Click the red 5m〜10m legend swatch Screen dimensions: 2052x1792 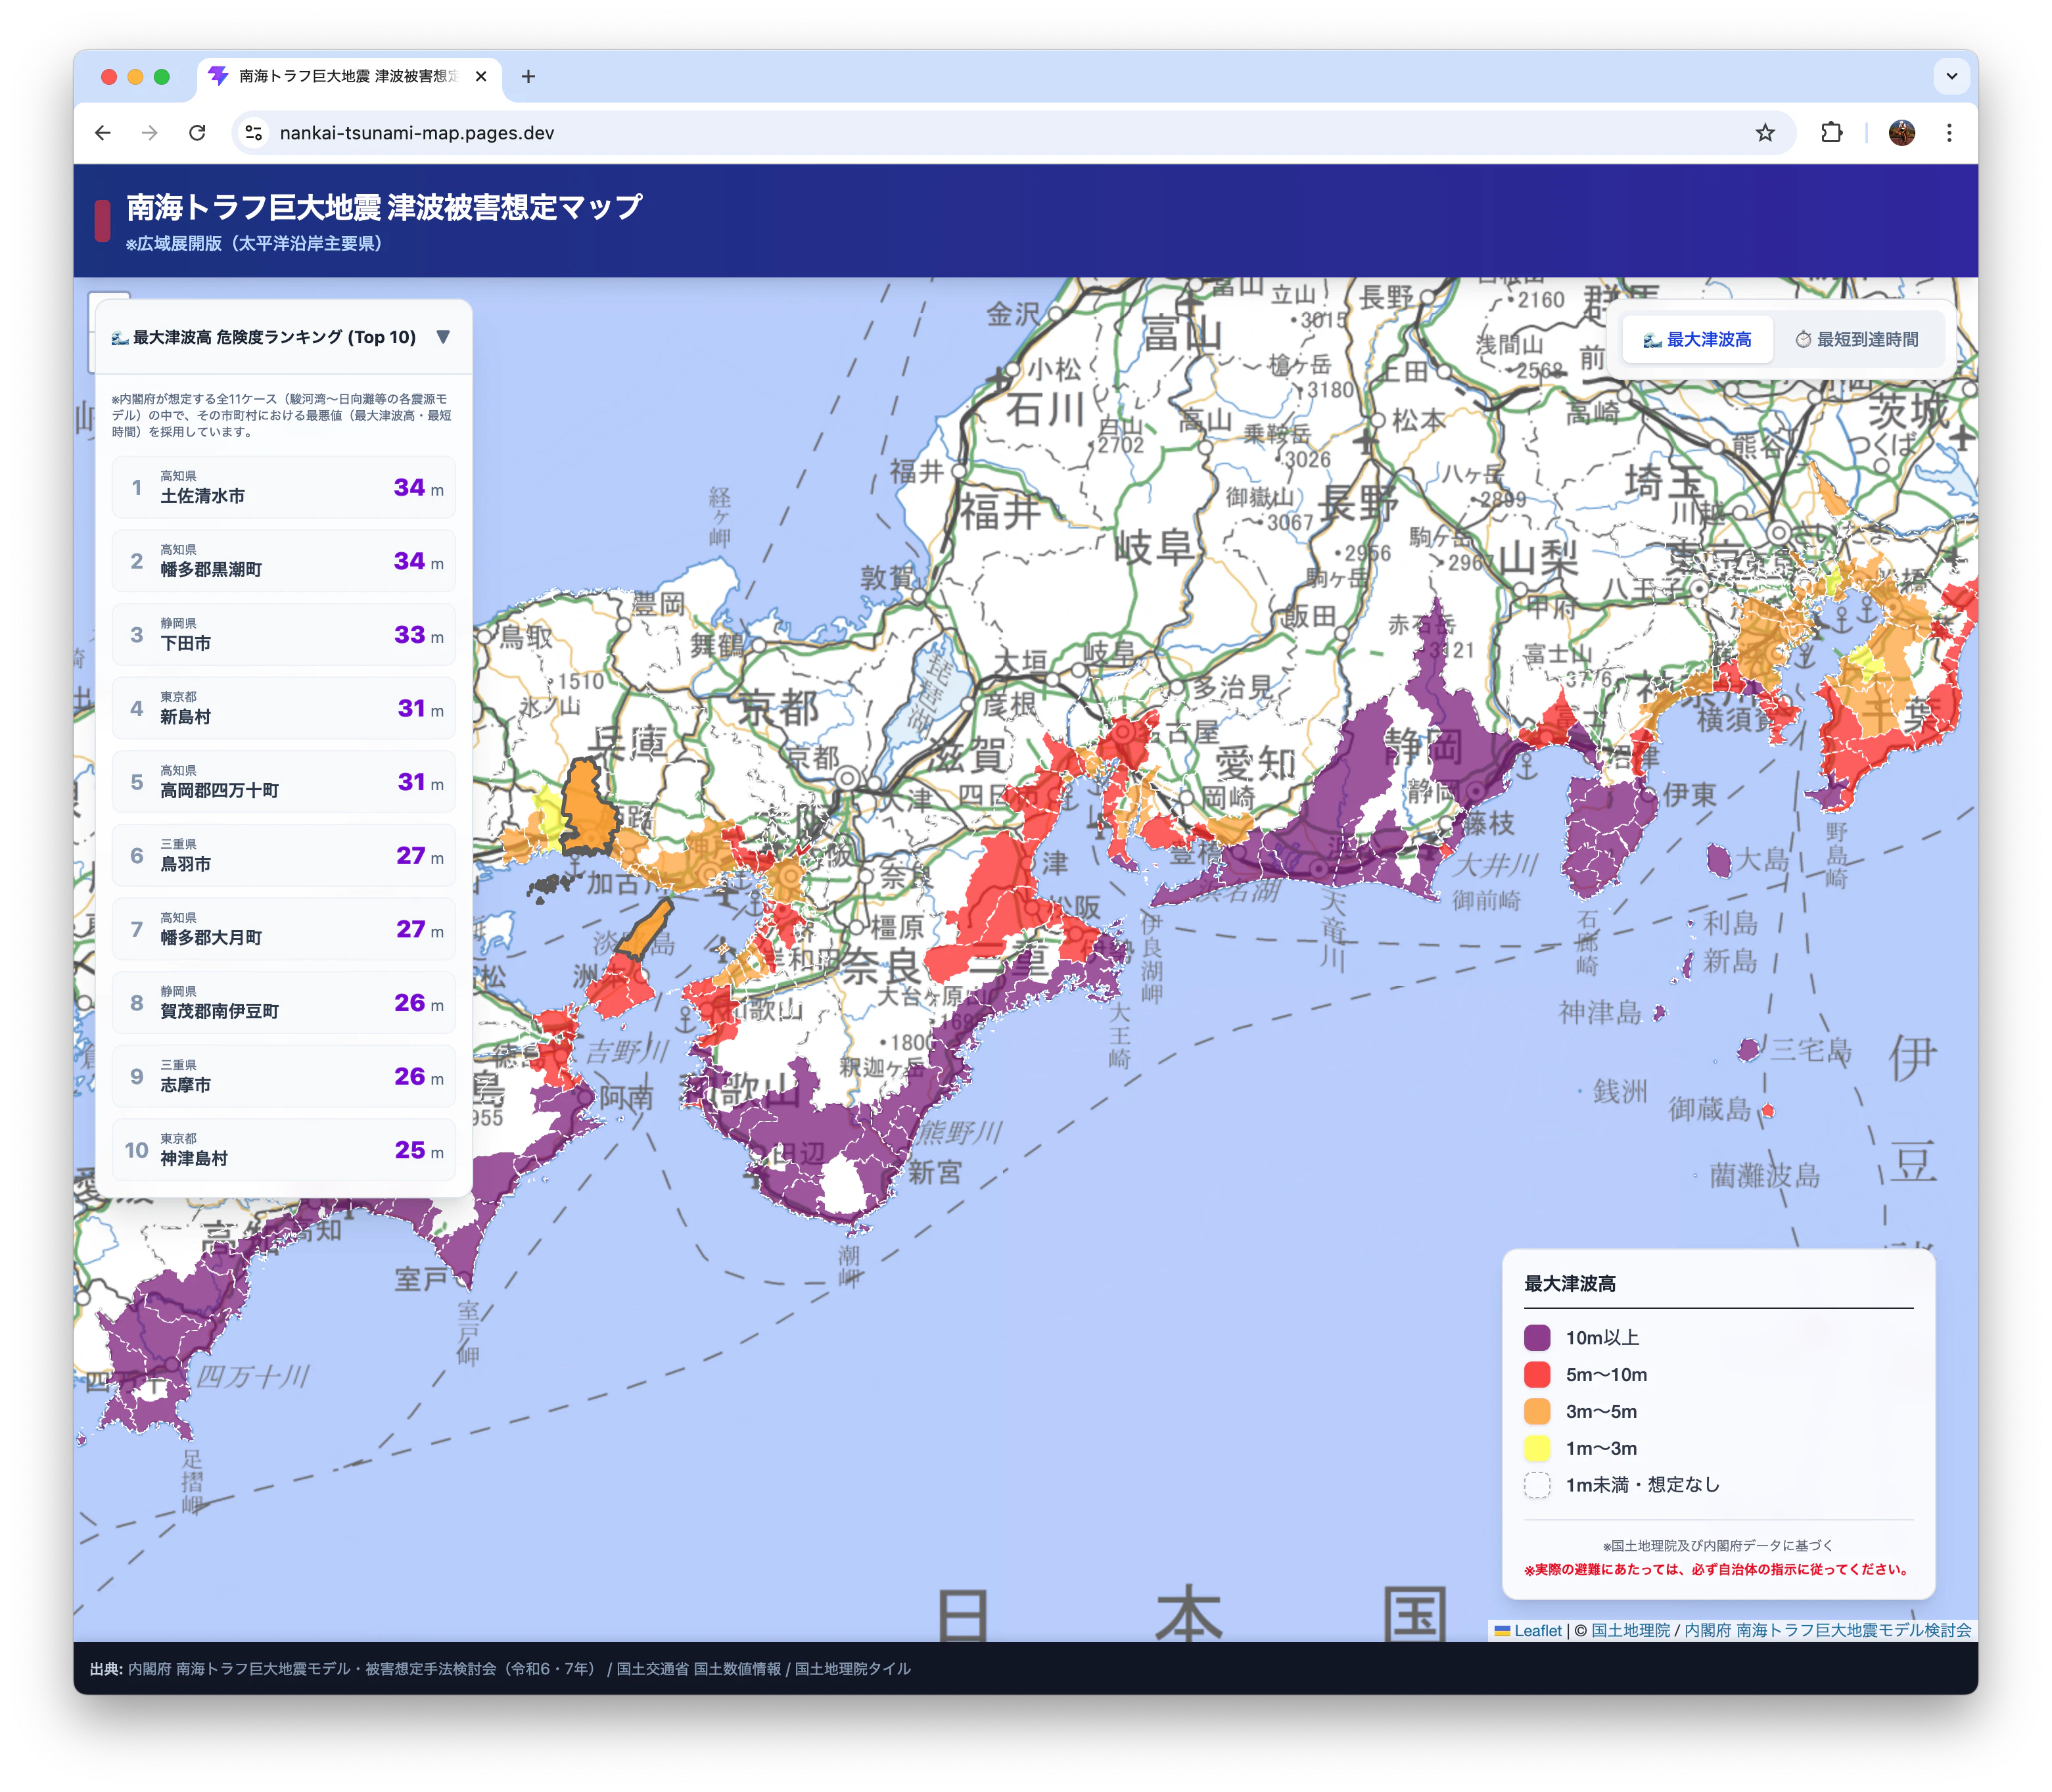(1537, 1375)
